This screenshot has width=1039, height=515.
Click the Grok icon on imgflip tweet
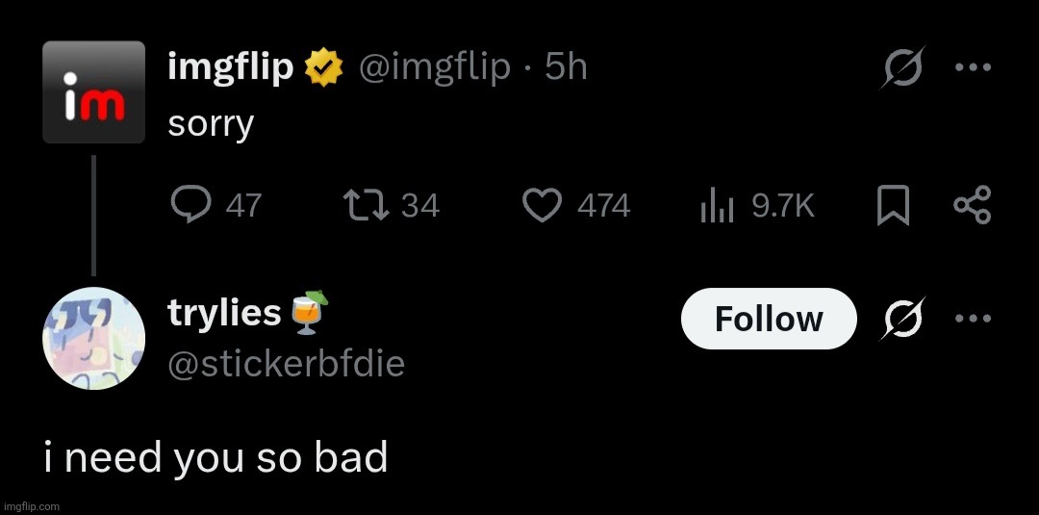click(902, 66)
